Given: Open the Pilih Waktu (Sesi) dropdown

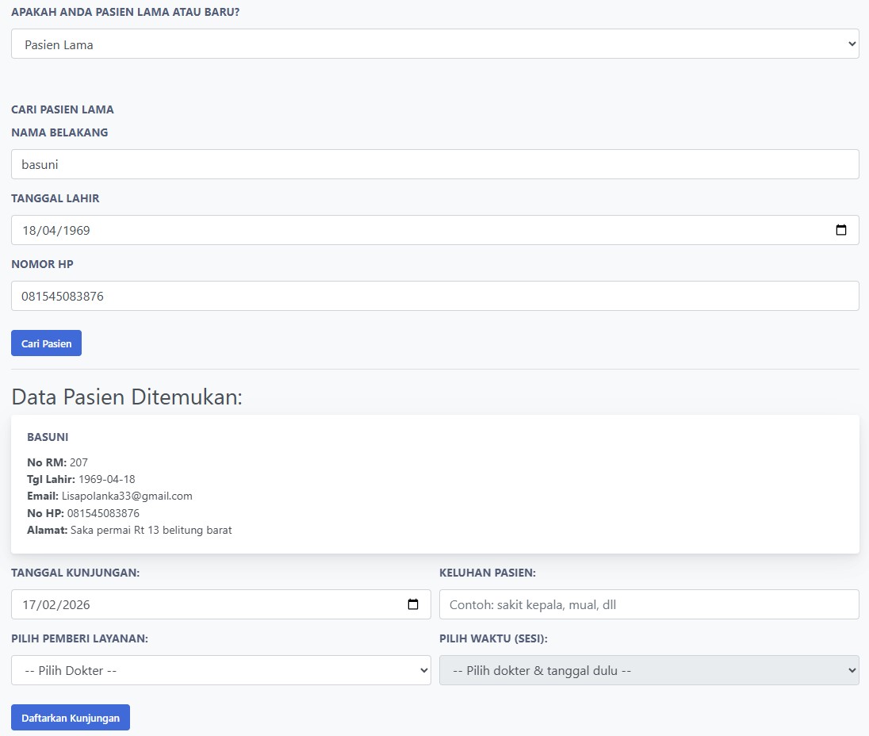Looking at the screenshot, I should 649,670.
